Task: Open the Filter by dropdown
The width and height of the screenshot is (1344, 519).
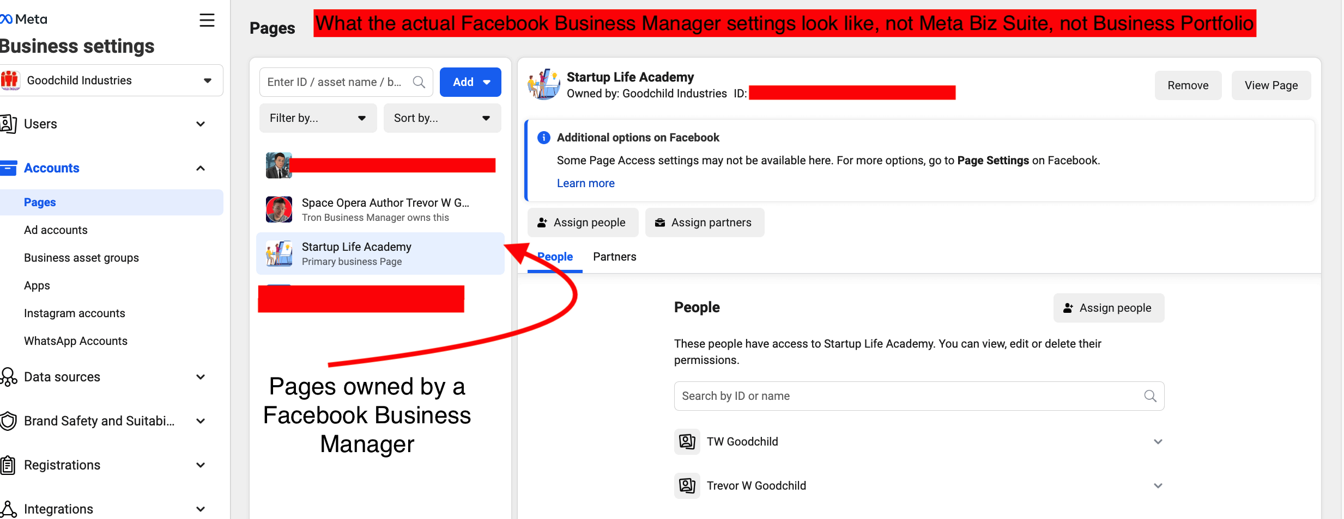Action: click(318, 118)
